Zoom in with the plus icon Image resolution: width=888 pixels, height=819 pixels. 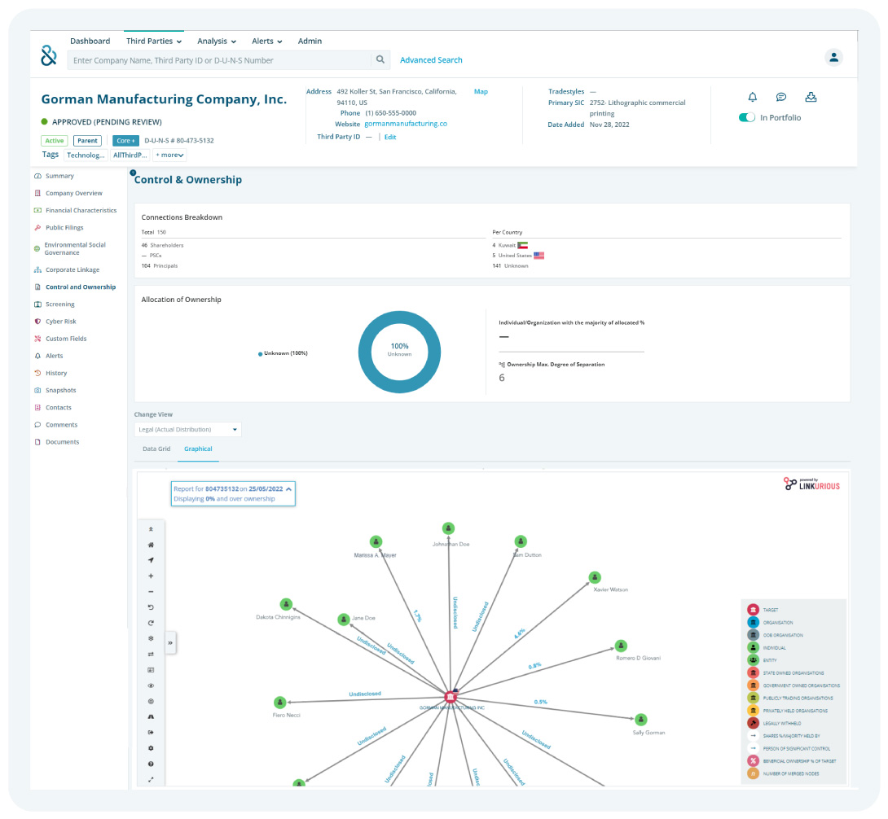(x=151, y=576)
